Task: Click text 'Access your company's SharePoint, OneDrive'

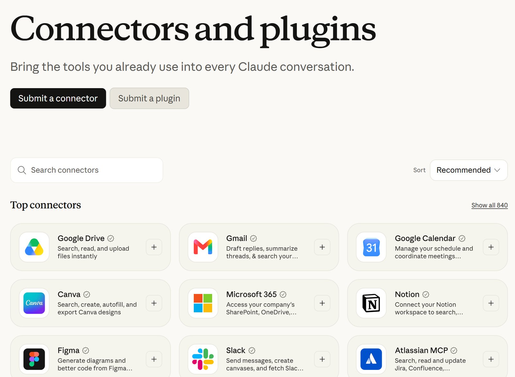Action: pos(261,308)
